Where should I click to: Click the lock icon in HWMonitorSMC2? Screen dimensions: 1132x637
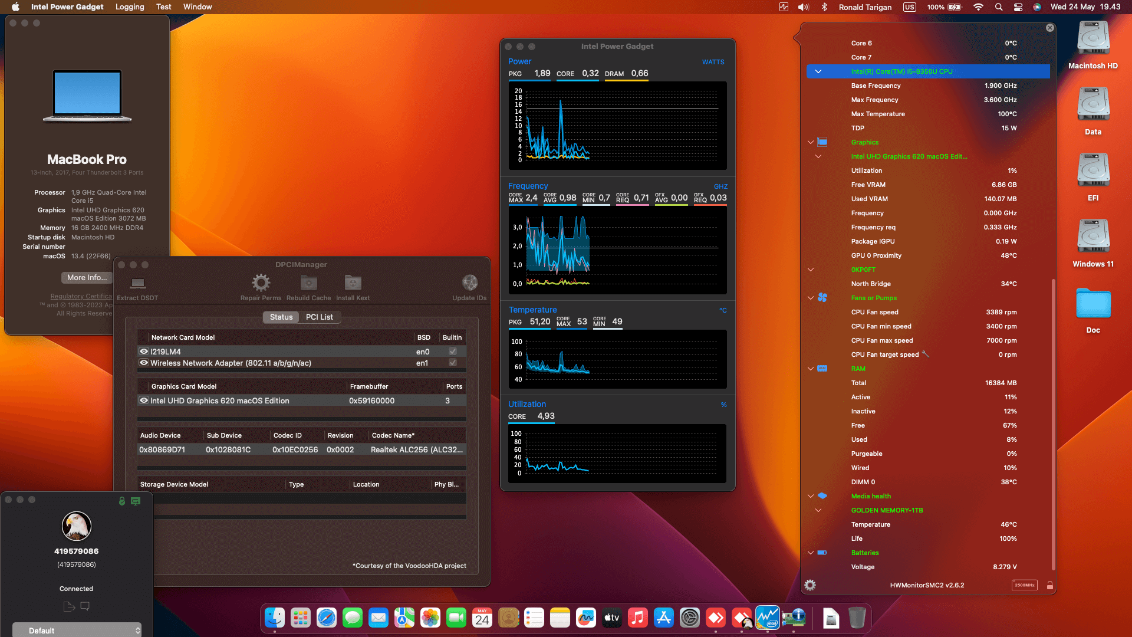1049,585
